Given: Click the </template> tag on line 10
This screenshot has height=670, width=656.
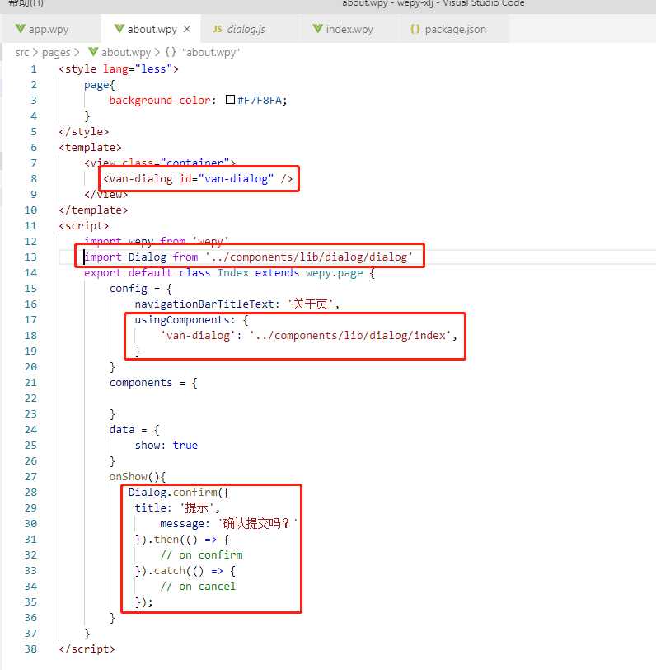Looking at the screenshot, I should 93,210.
